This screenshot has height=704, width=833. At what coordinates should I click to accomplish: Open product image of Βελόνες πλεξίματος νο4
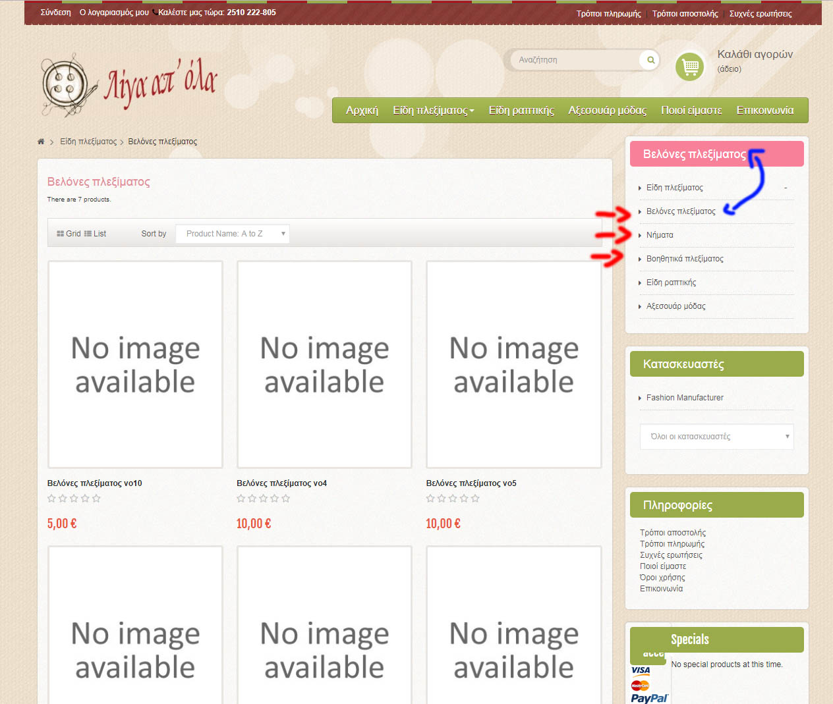click(324, 364)
